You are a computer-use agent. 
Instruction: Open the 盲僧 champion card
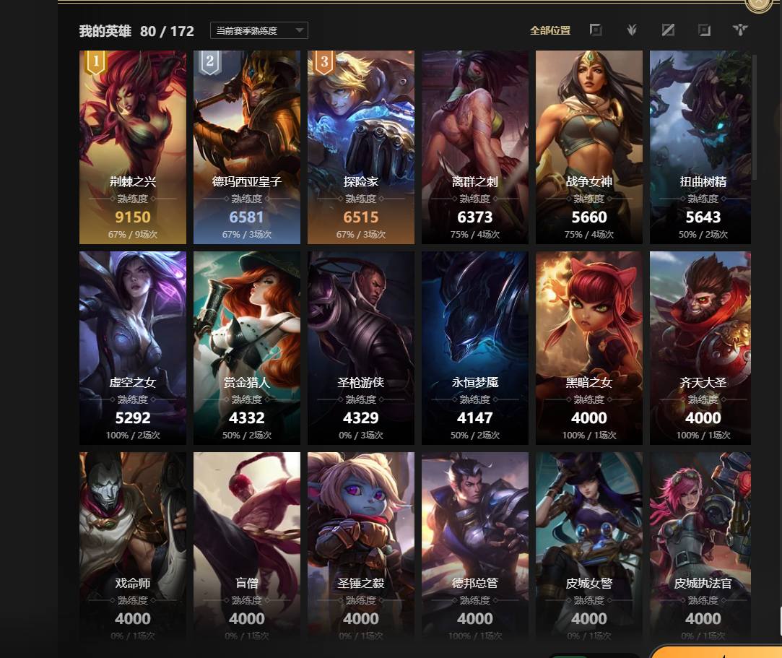coord(247,546)
